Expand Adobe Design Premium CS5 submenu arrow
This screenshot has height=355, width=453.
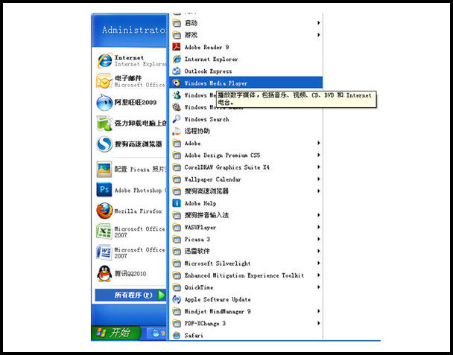(318, 155)
